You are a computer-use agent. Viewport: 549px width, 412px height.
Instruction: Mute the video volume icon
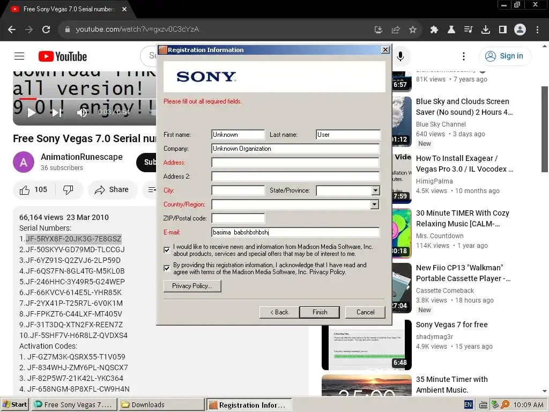click(x=82, y=113)
